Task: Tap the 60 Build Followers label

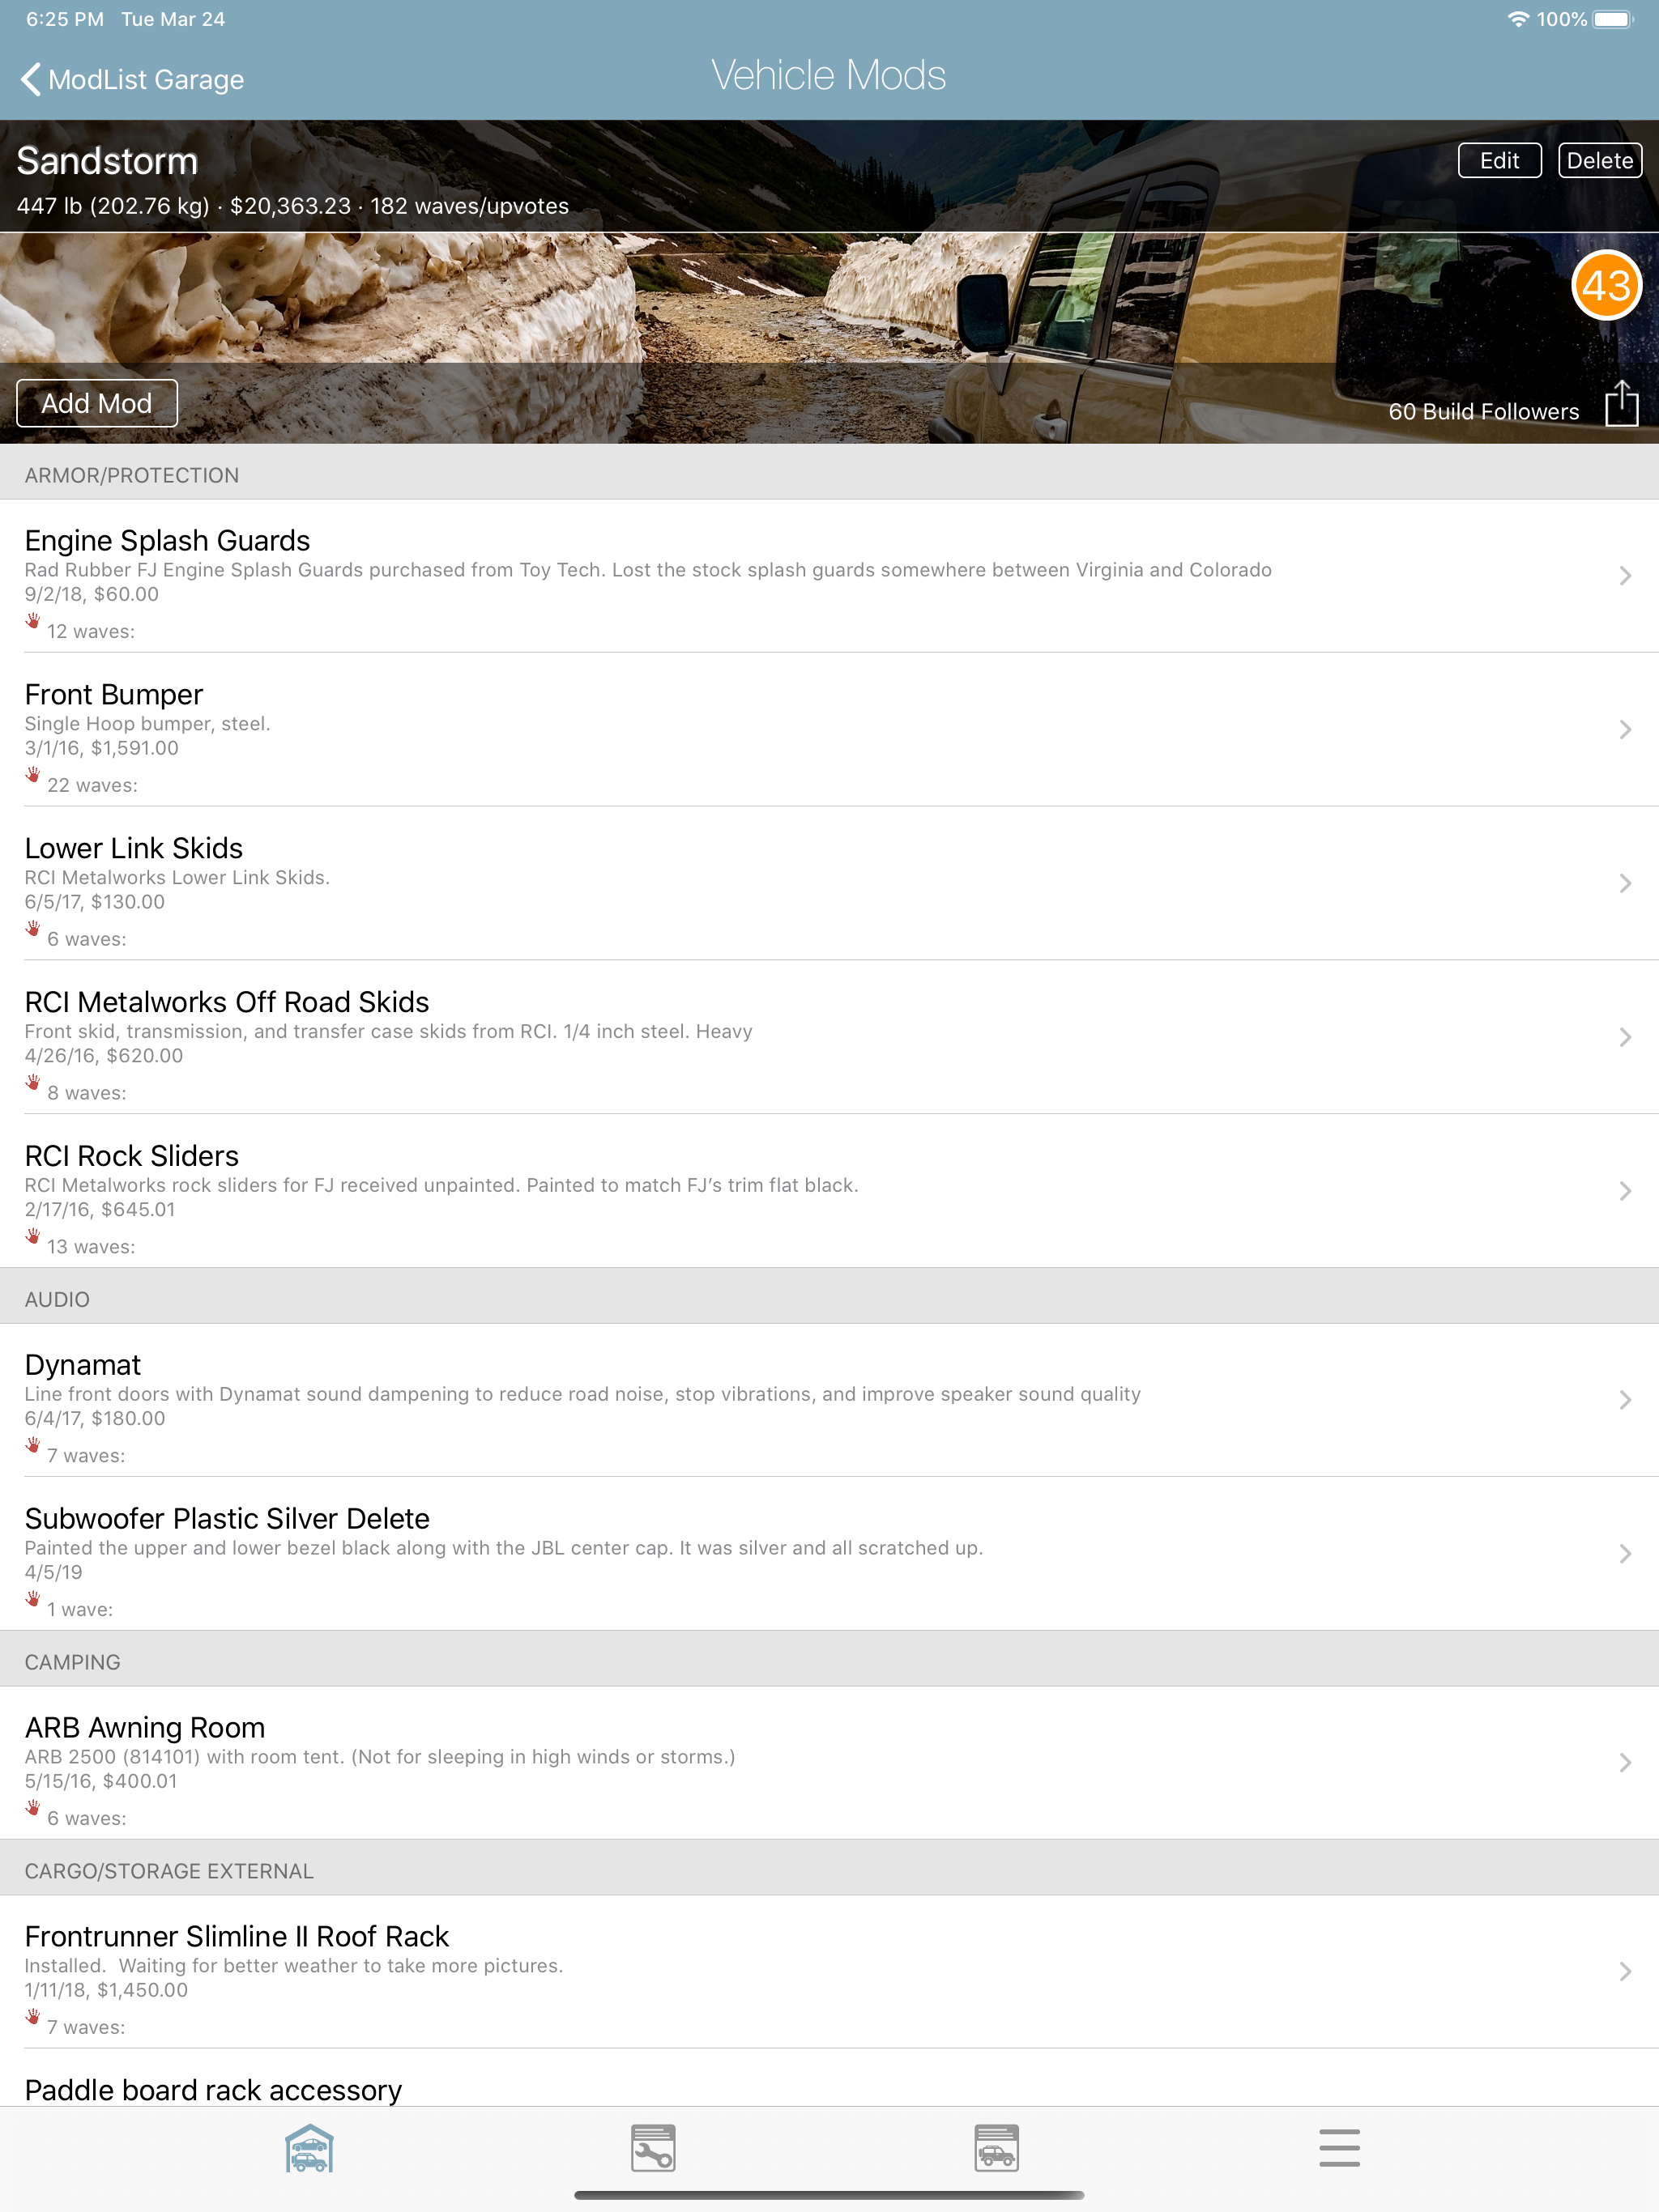Action: point(1483,412)
